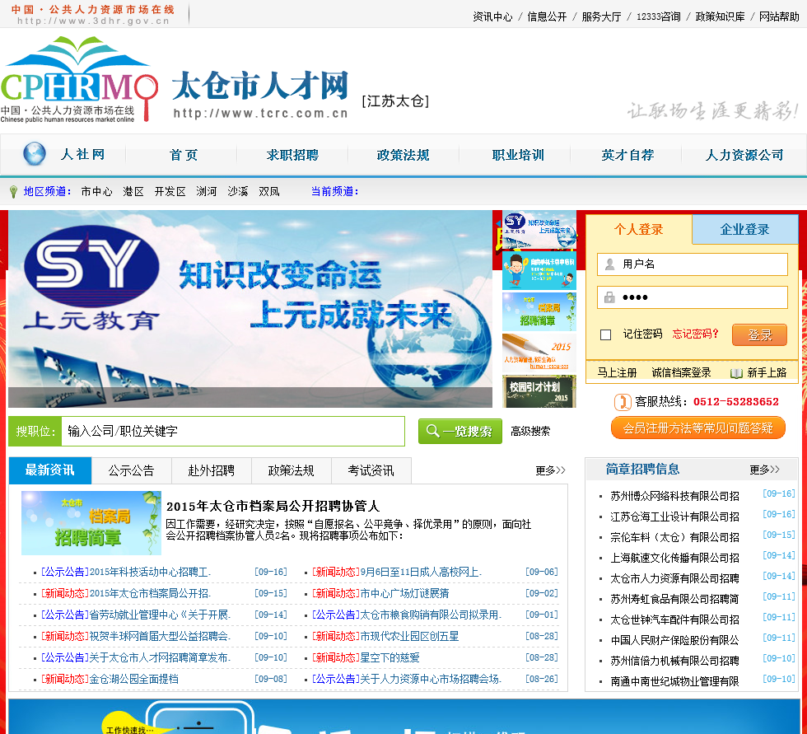Select 市中心 region channel

[97, 191]
